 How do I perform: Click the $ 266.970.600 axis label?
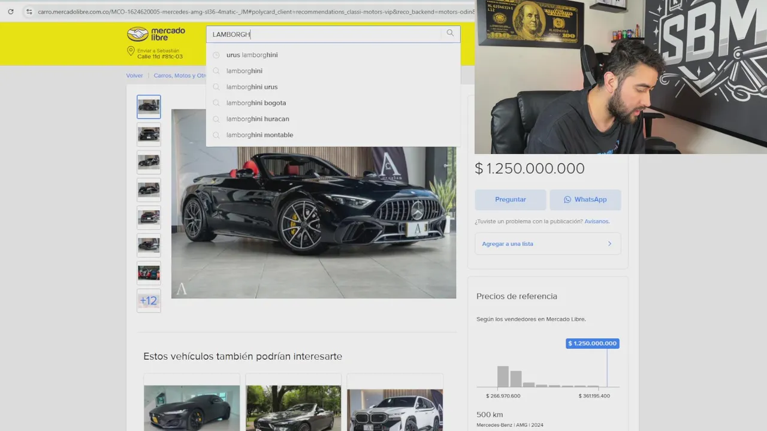click(x=503, y=396)
